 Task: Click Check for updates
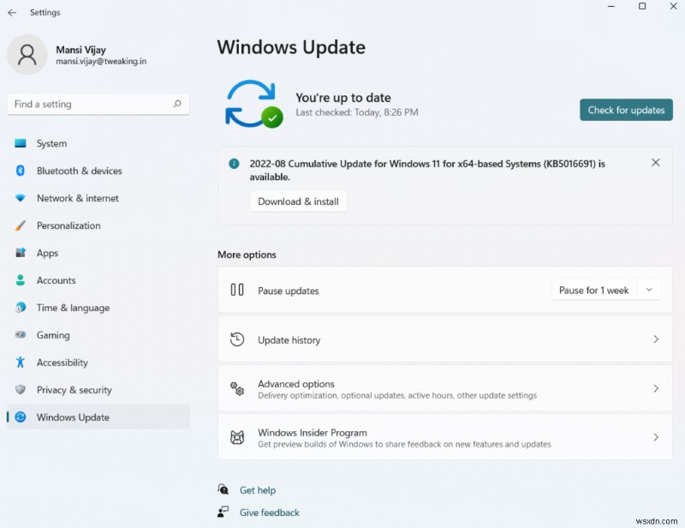coord(626,110)
